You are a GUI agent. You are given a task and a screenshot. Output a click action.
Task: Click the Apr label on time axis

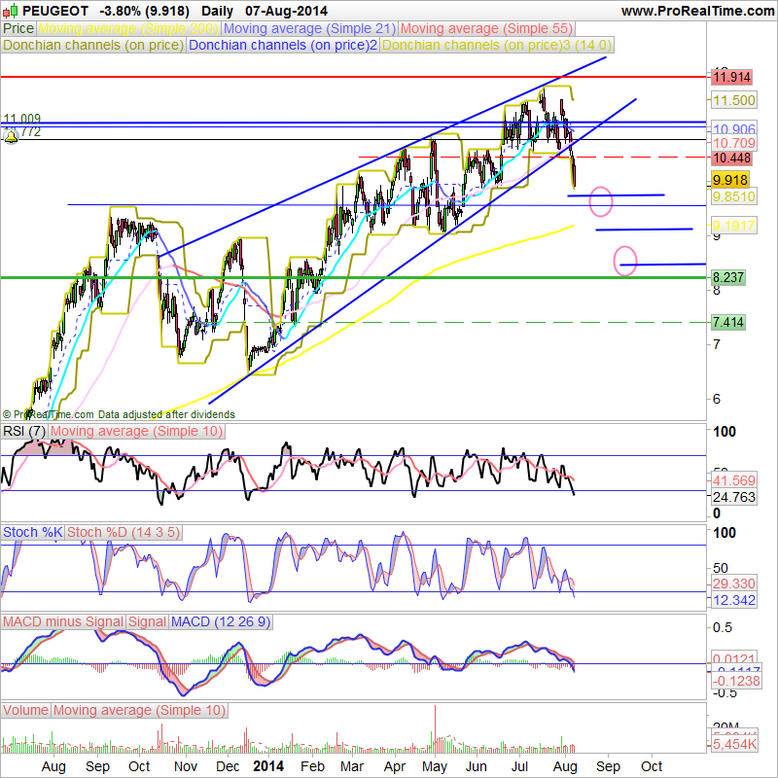pos(395,767)
